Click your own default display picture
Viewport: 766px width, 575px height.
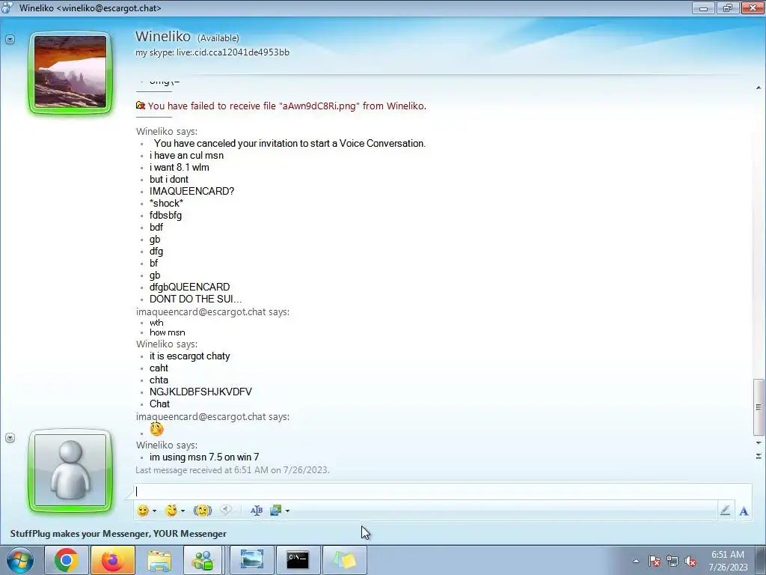pos(70,470)
